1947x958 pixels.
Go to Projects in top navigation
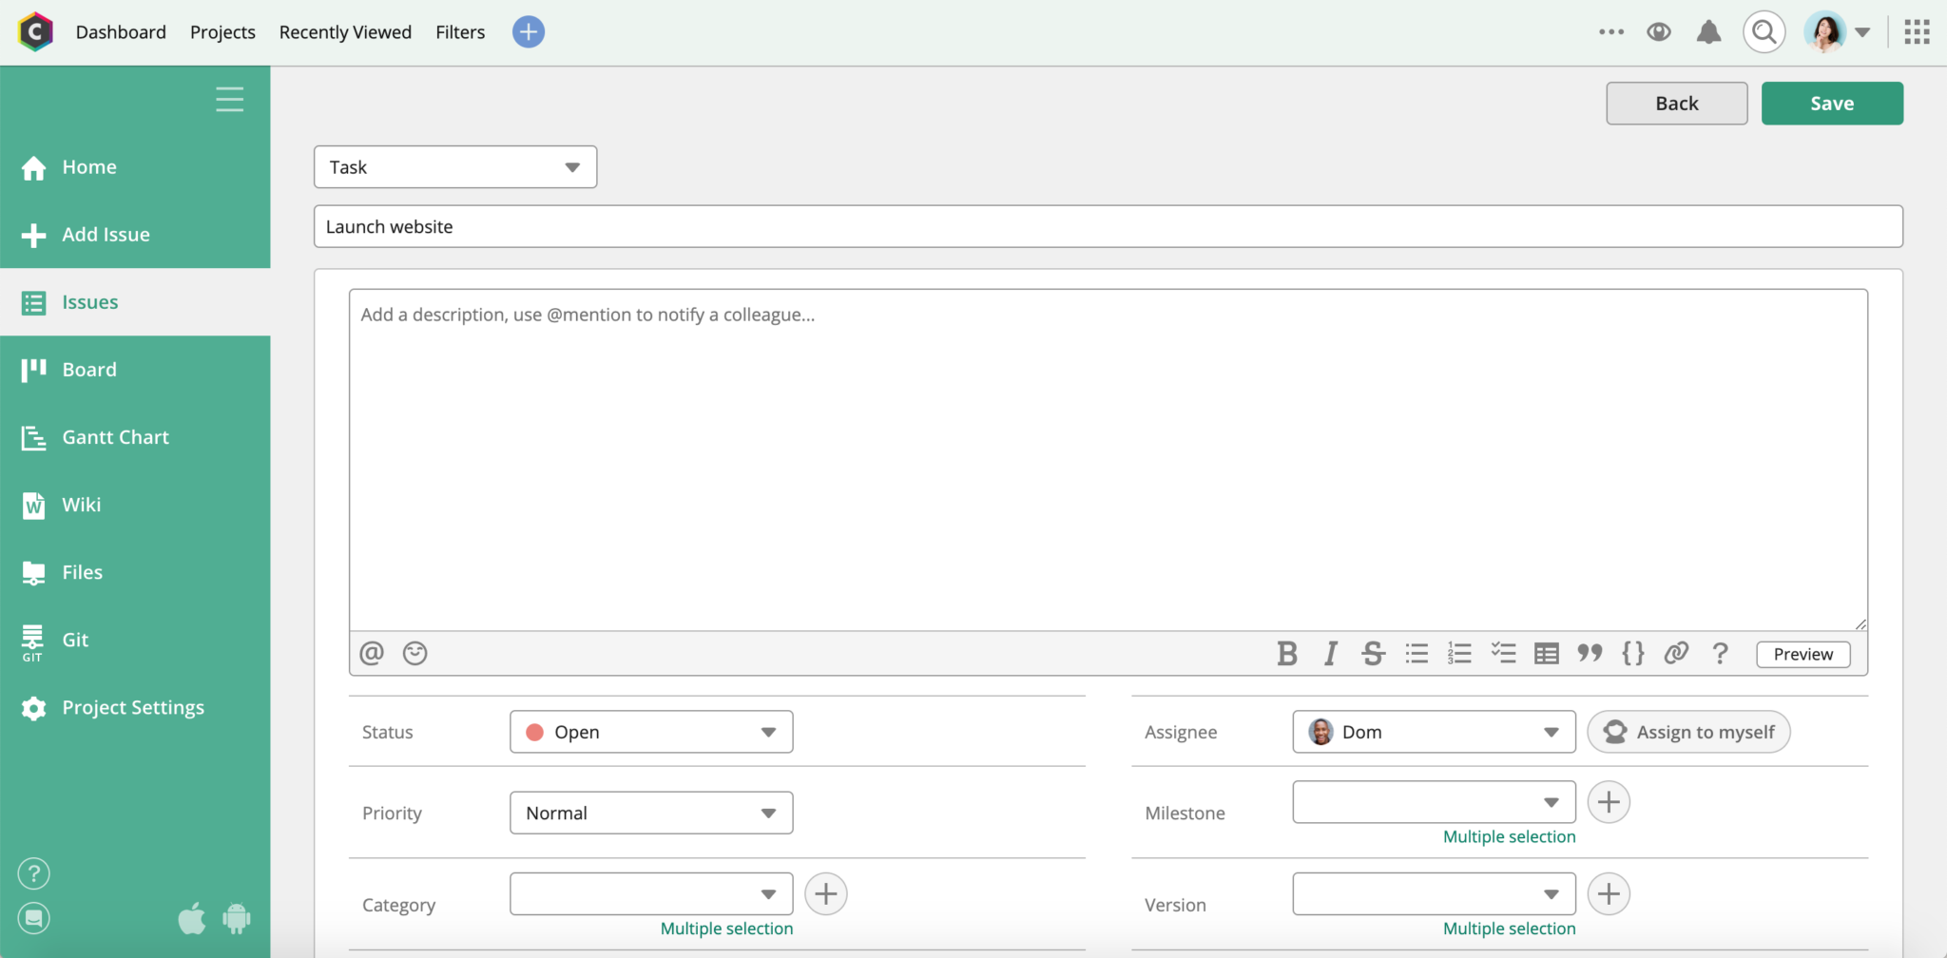point(222,32)
